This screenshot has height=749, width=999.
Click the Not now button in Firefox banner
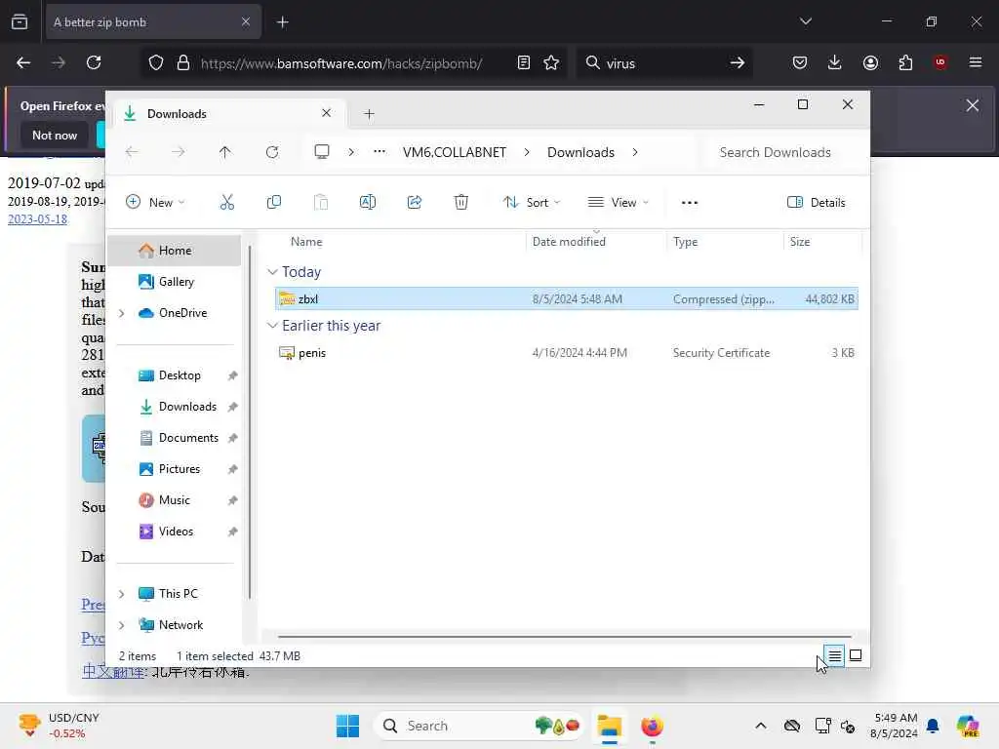[x=55, y=135]
